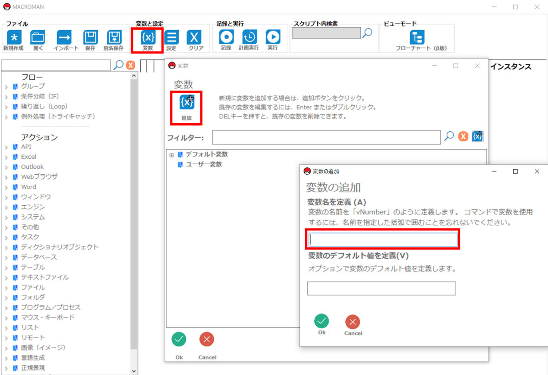Select the ユーザー変数 tree item
This screenshot has height=375, width=548.
(x=203, y=164)
